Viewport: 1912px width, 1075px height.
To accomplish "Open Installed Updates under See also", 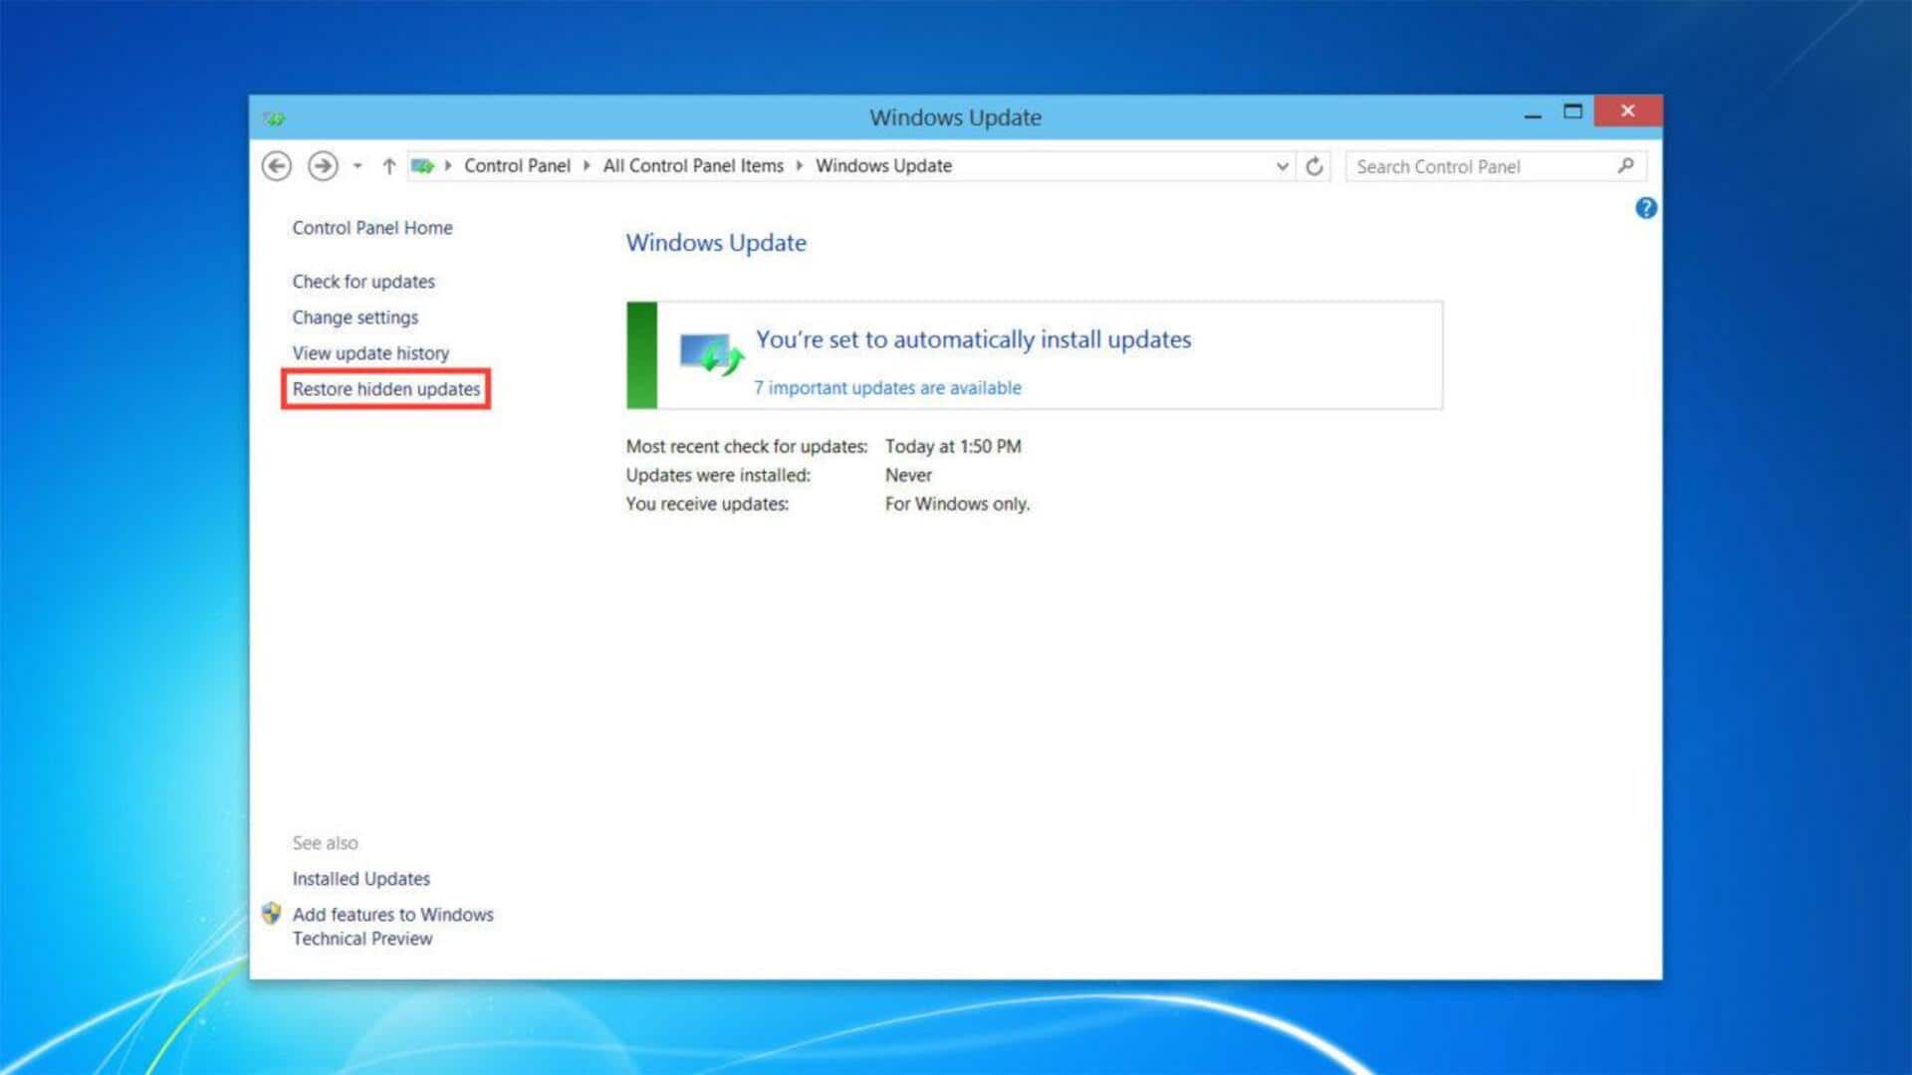I will coord(361,879).
